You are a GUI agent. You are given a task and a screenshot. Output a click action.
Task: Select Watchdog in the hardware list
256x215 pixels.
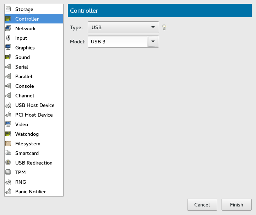coord(27,134)
